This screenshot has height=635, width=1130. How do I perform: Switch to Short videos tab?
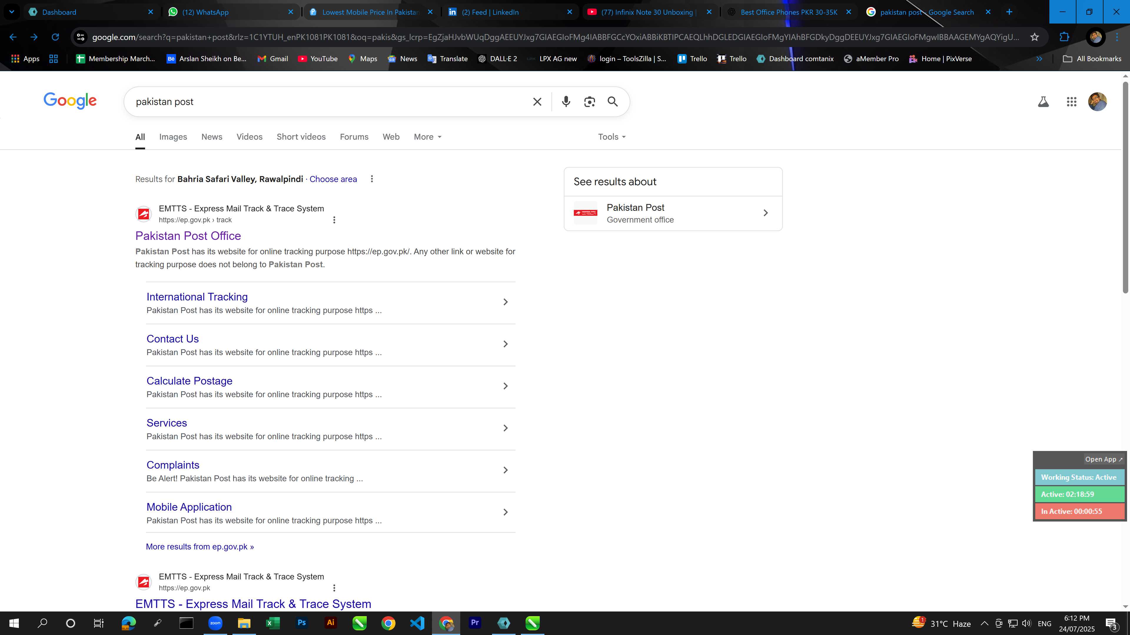[x=301, y=137]
